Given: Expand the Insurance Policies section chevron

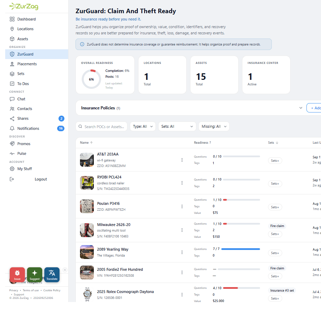Looking at the screenshot, I should 301,108.
